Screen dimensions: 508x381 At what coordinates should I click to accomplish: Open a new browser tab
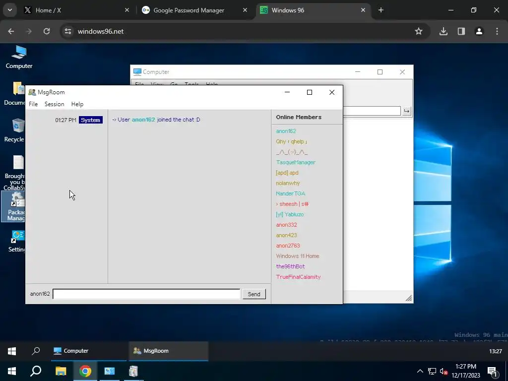tap(381, 10)
